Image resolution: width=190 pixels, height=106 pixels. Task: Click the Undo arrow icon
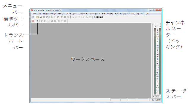pos(73,17)
